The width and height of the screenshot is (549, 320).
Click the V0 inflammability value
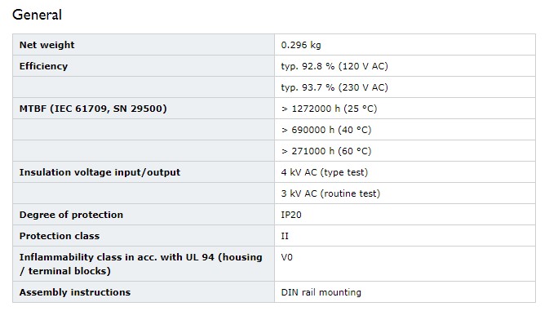coord(287,257)
